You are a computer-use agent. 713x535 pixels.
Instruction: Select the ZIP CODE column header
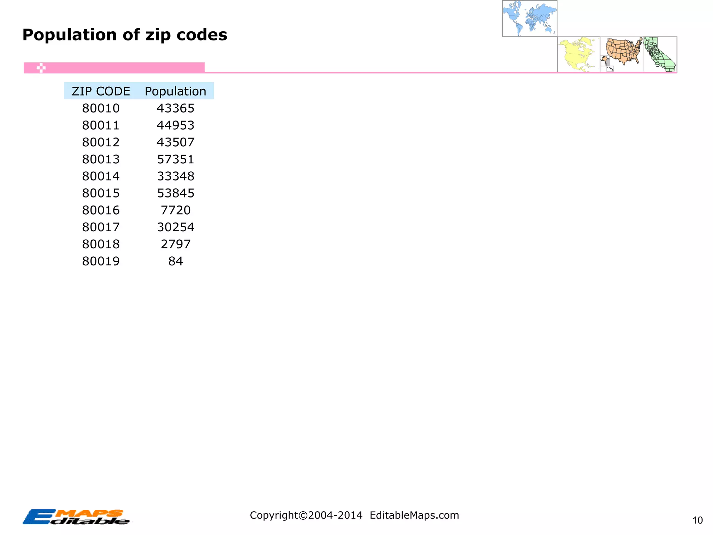tap(101, 91)
